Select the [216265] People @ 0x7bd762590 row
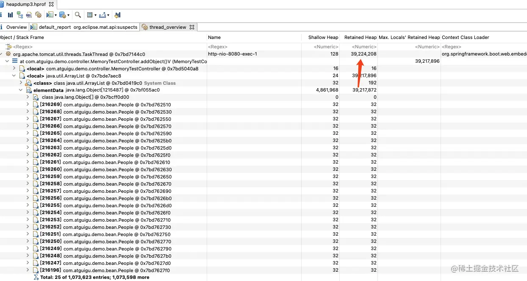The width and height of the screenshot is (527, 281). (263, 134)
